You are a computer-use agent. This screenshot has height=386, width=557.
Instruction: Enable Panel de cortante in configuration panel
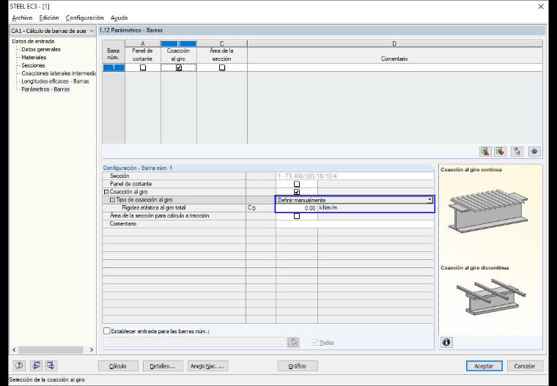click(x=297, y=184)
